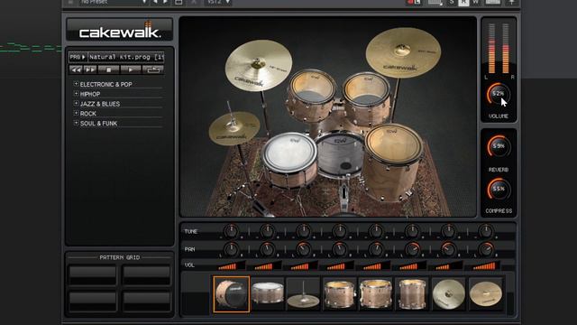Toggle the W automation write button
The height and width of the screenshot is (325, 577).
pos(475,3)
